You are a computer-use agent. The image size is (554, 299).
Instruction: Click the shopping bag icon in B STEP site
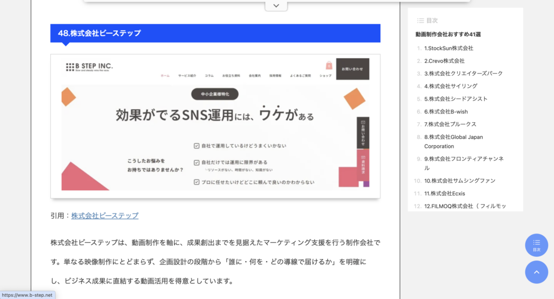click(x=329, y=65)
